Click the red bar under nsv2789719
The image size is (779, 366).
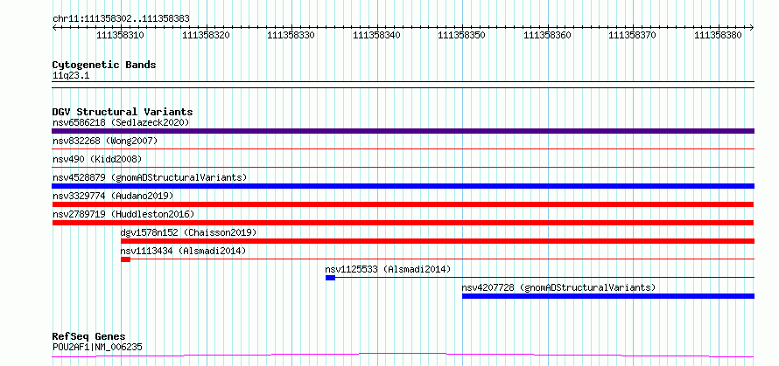(403, 223)
